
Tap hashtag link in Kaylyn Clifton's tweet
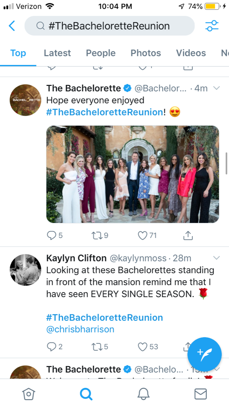104,318
